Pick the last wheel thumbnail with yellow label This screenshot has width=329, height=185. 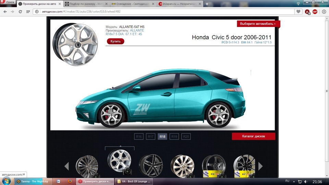pyautogui.click(x=244, y=166)
